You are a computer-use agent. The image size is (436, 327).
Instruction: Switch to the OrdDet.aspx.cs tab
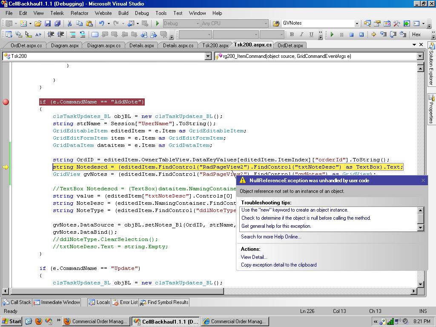pyautogui.click(x=26, y=45)
